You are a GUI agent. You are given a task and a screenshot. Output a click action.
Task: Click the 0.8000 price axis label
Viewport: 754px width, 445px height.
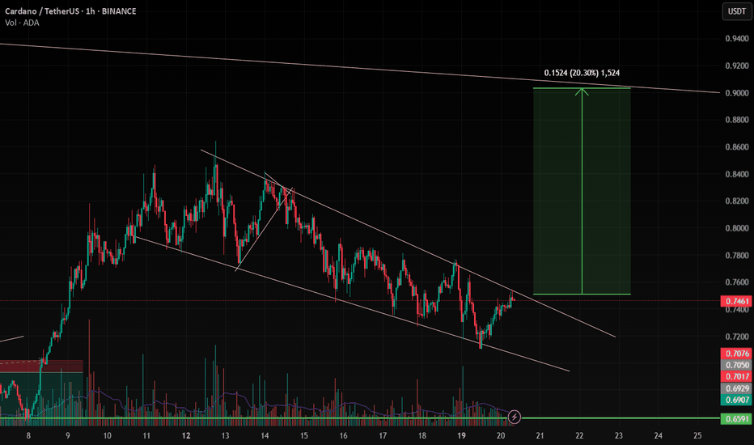pos(737,228)
